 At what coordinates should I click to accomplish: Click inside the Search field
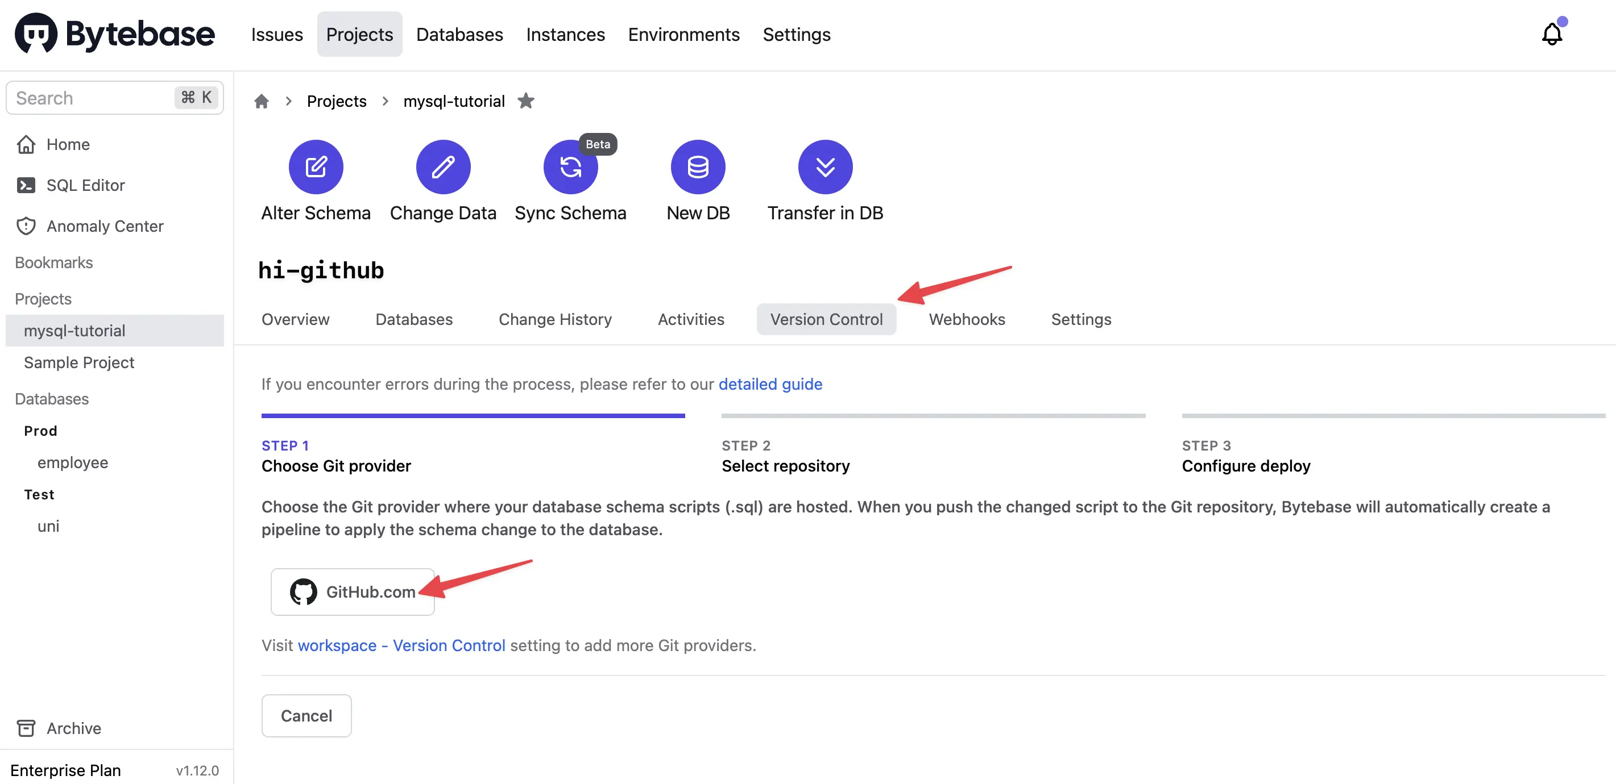[88, 97]
